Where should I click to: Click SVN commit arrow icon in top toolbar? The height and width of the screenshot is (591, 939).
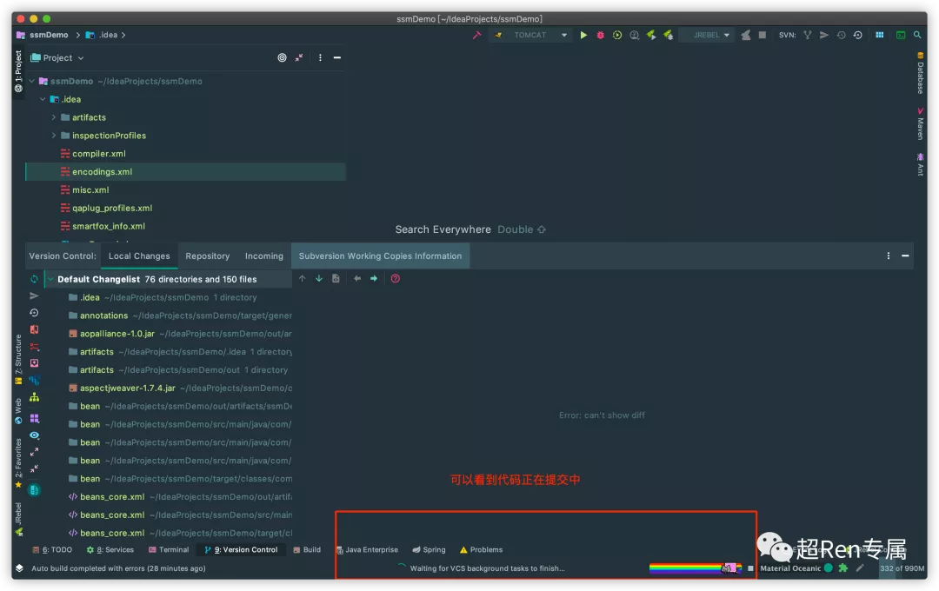click(824, 35)
